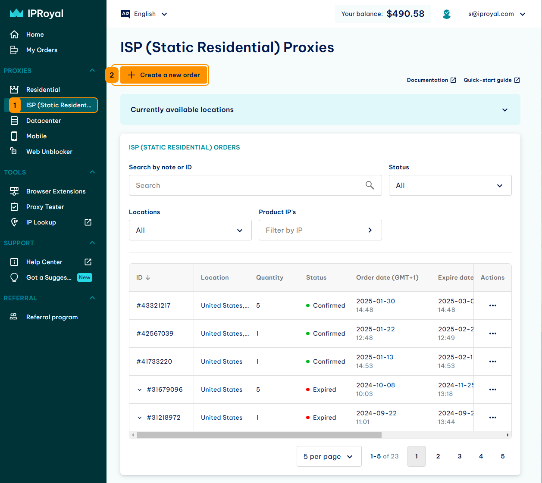This screenshot has width=542, height=483.
Task: Click the order ID #42567039
Action: click(x=155, y=333)
